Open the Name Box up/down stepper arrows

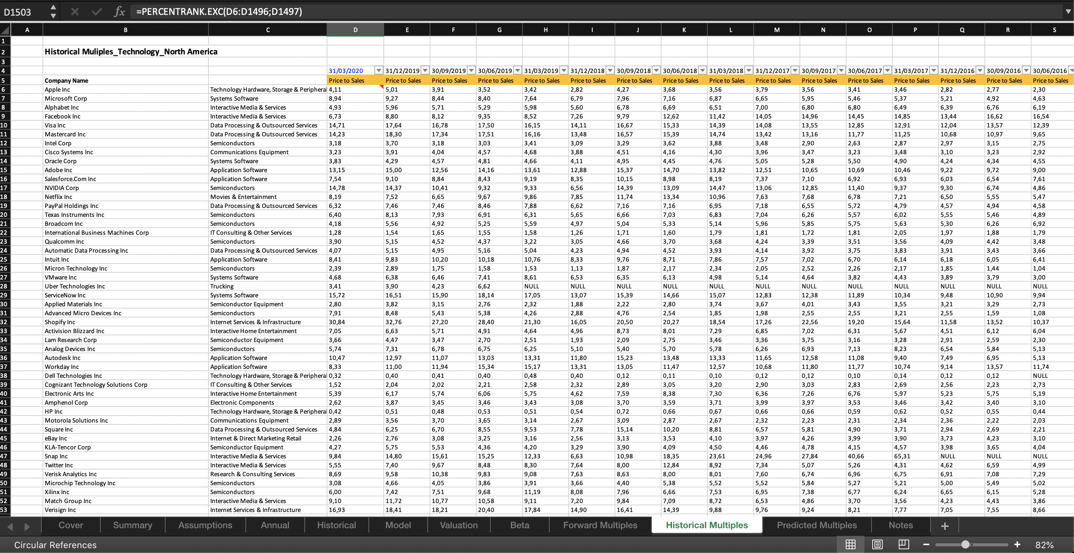[x=53, y=12]
